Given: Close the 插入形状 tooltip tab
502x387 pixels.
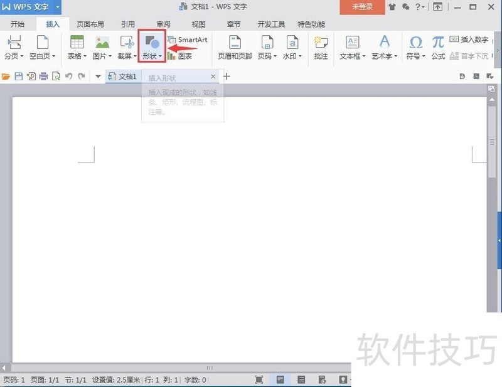Looking at the screenshot, I should pos(213,77).
